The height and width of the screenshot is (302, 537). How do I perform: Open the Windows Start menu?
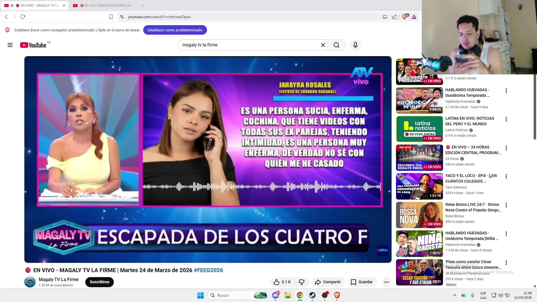coord(201,295)
